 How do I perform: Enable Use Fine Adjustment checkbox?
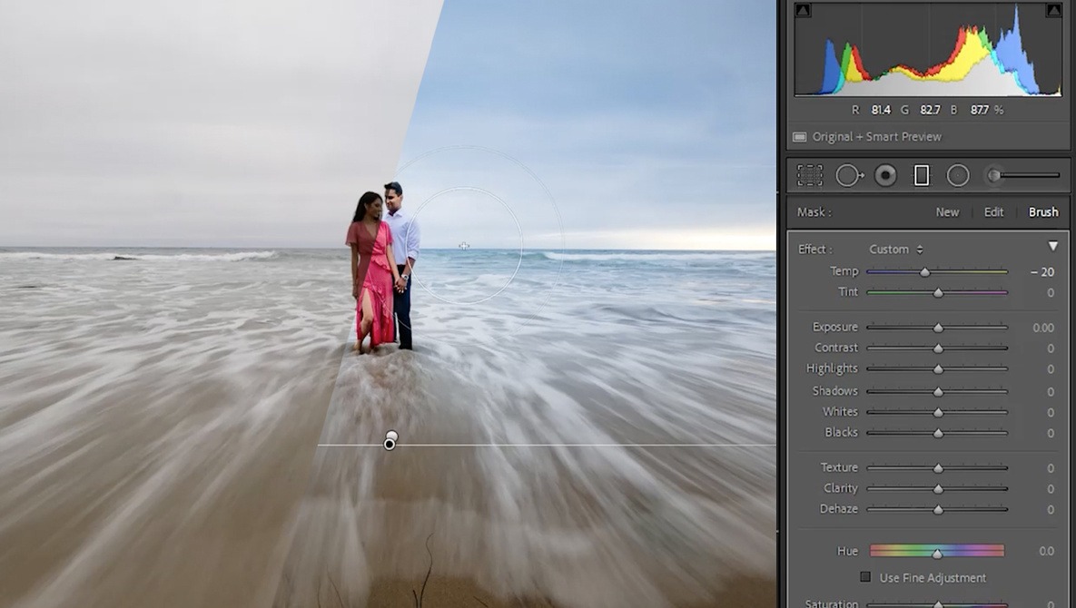tap(865, 577)
